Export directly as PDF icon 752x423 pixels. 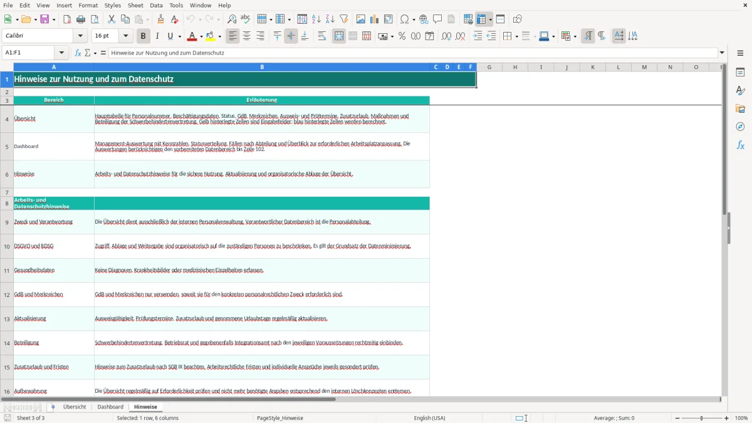(67, 19)
